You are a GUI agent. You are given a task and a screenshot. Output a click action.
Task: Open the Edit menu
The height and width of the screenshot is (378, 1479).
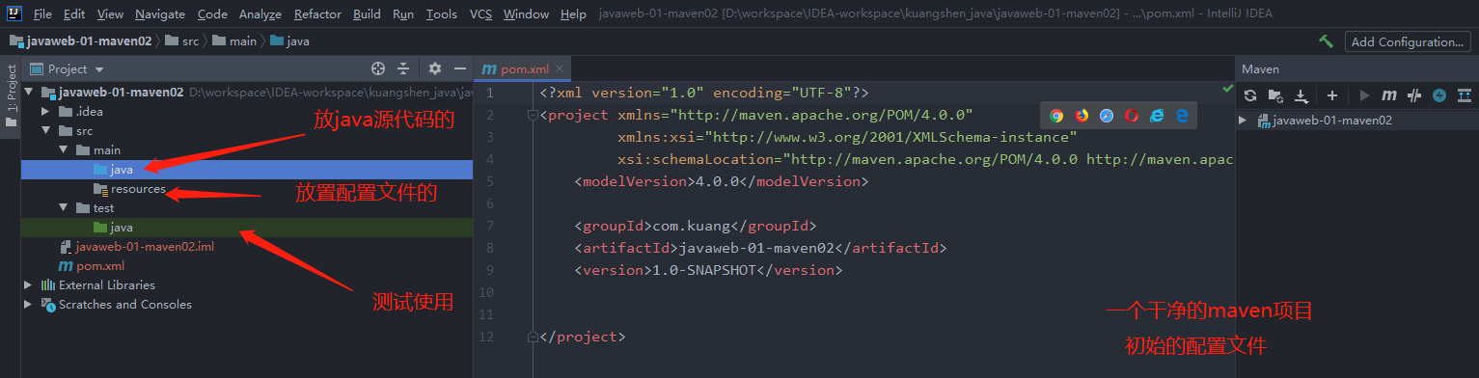74,14
